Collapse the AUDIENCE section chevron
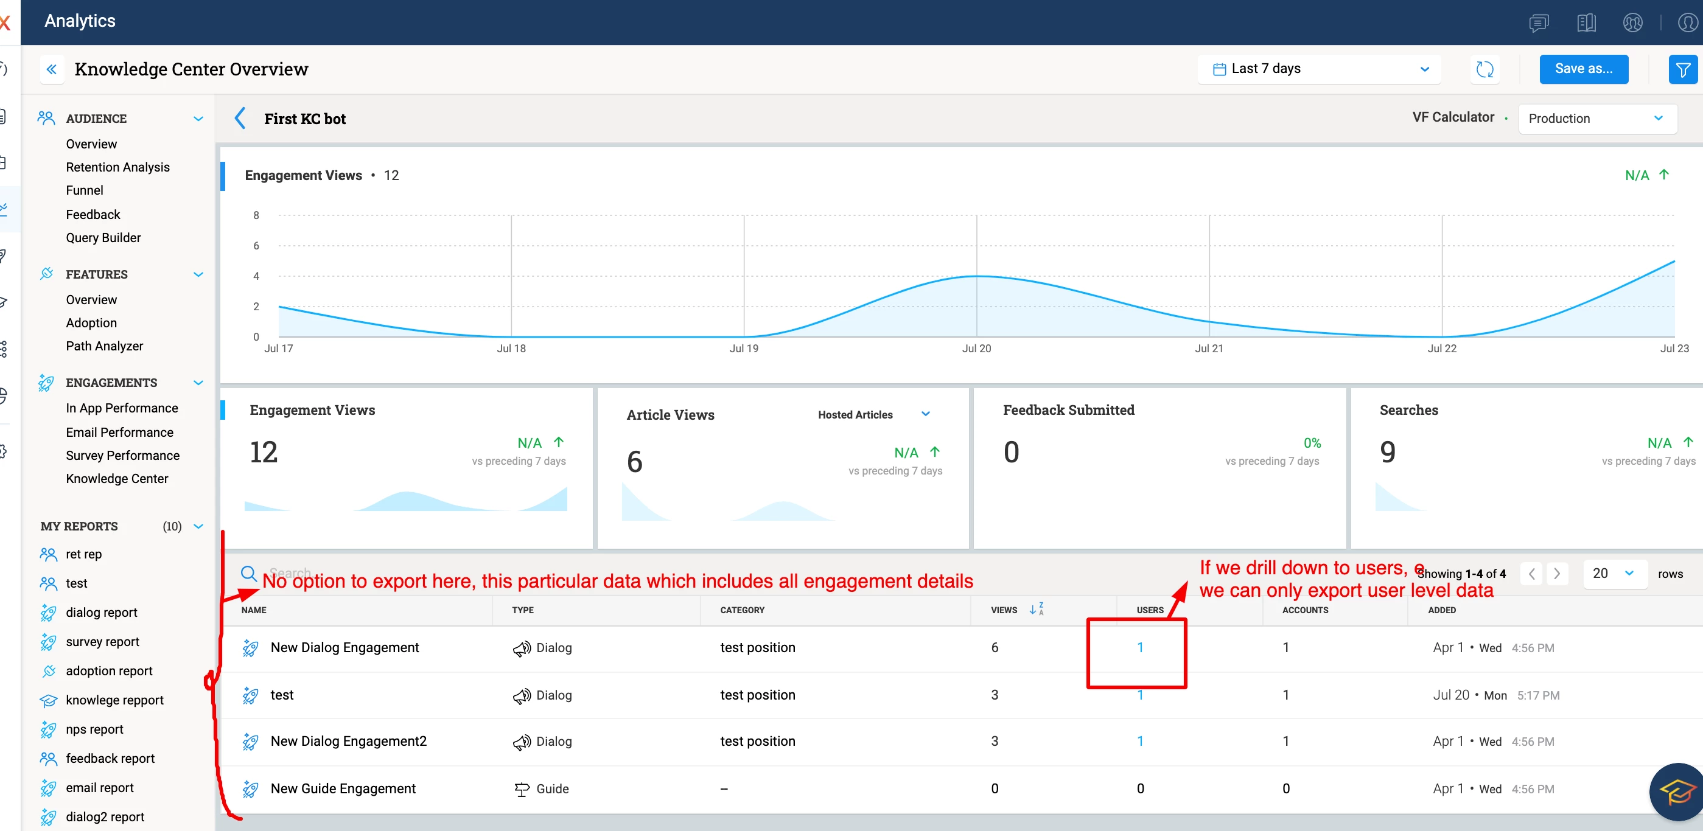Viewport: 1703px width, 831px height. 198,118
